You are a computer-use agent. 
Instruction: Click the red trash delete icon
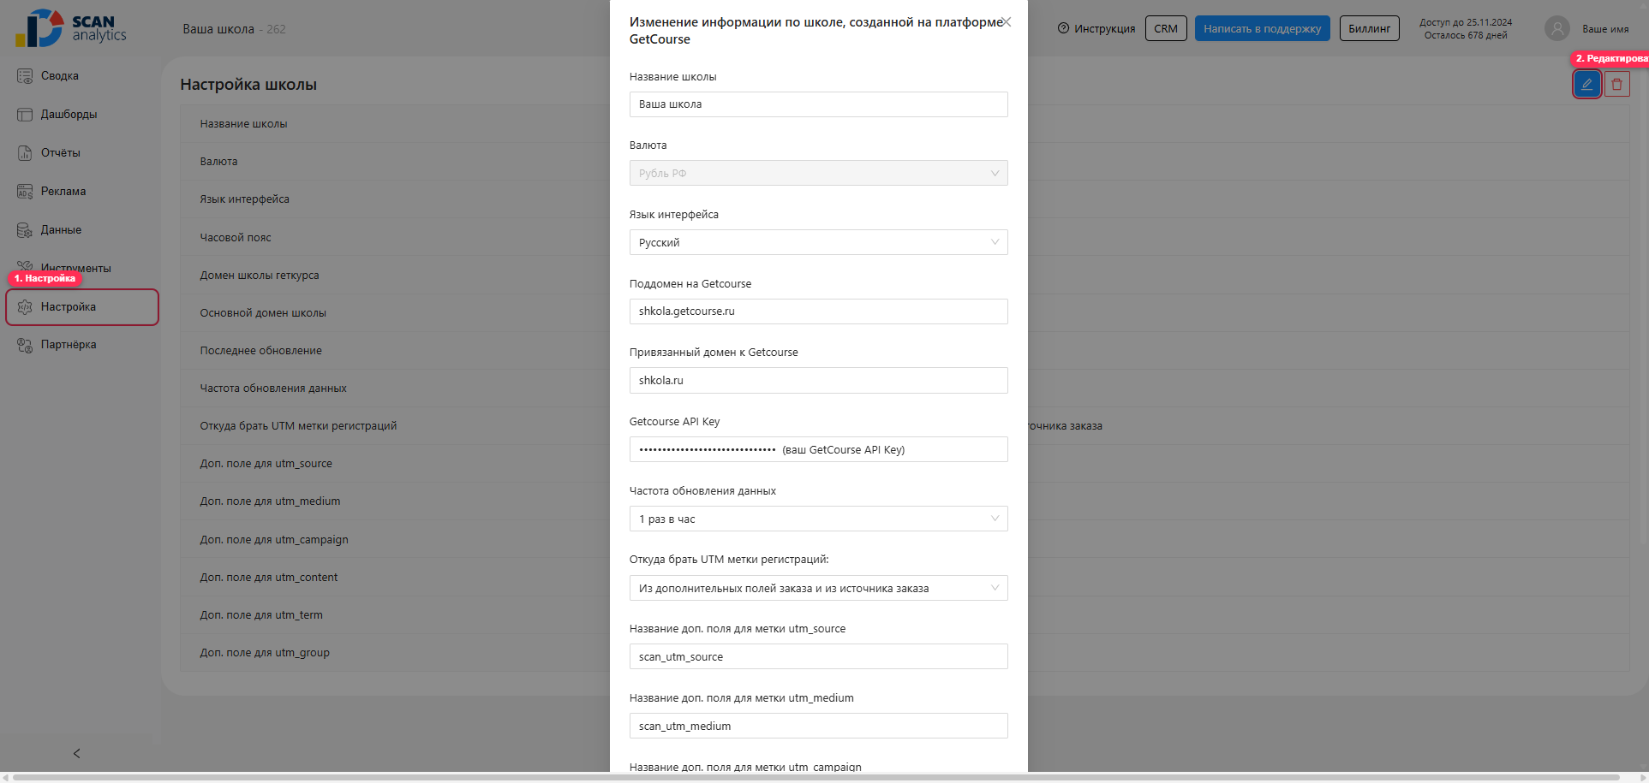tap(1616, 84)
